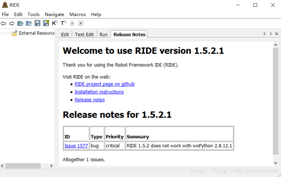Open Directory folder toolbar icon

tap(29, 23)
